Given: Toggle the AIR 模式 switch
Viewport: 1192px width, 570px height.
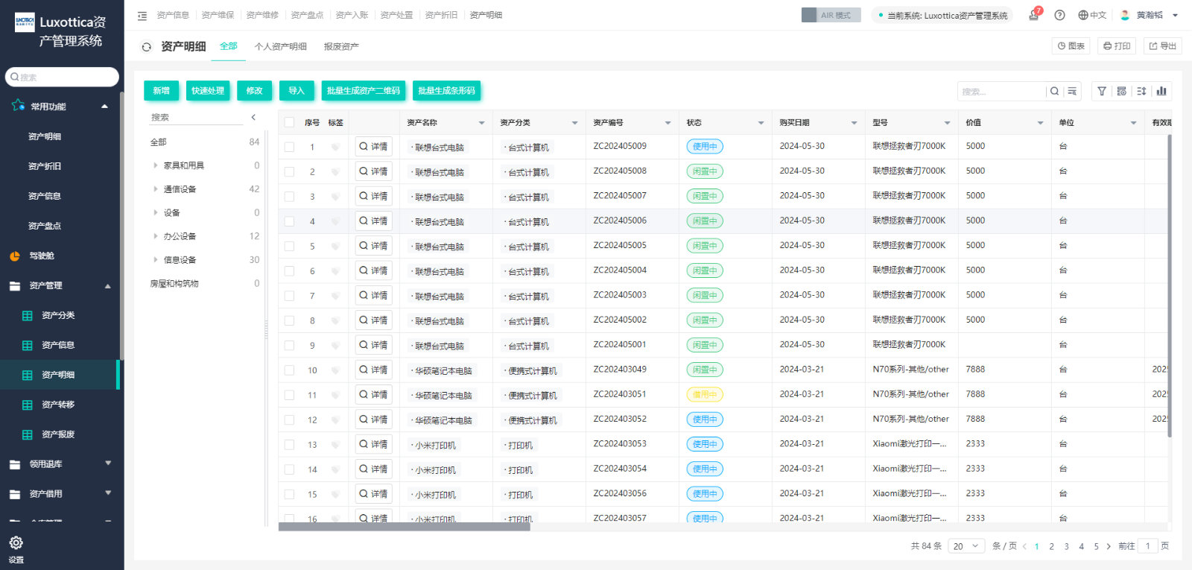Looking at the screenshot, I should pos(831,15).
